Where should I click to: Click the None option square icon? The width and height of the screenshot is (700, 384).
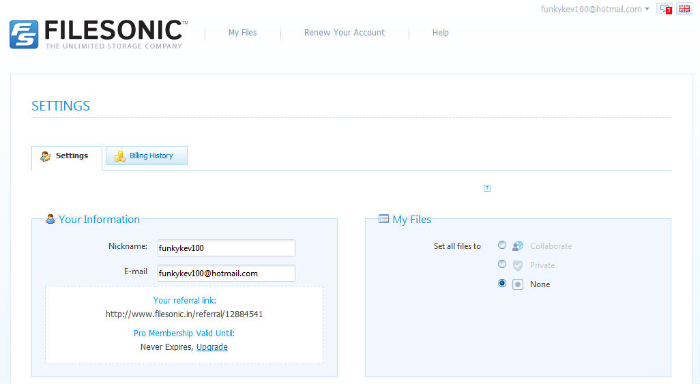pos(517,284)
